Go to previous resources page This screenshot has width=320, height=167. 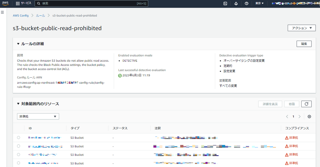pos(287,116)
